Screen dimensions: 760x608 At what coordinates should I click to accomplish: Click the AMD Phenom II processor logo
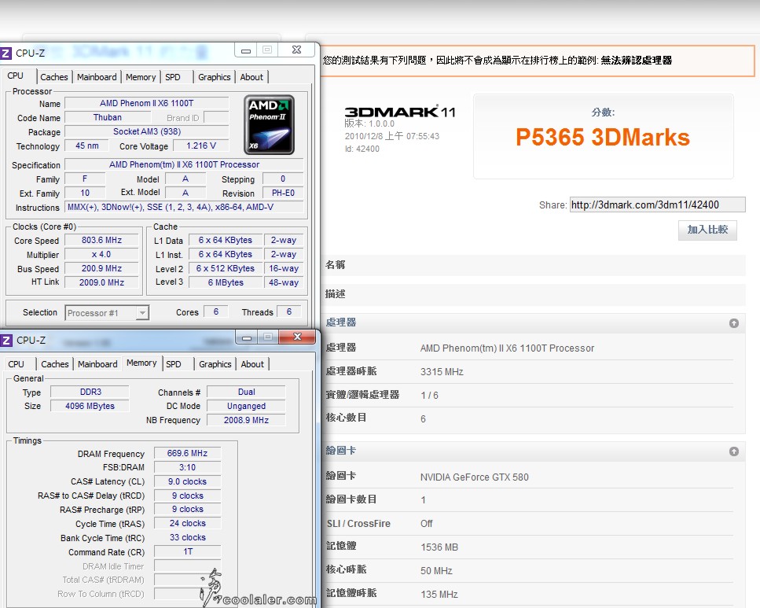[x=269, y=125]
